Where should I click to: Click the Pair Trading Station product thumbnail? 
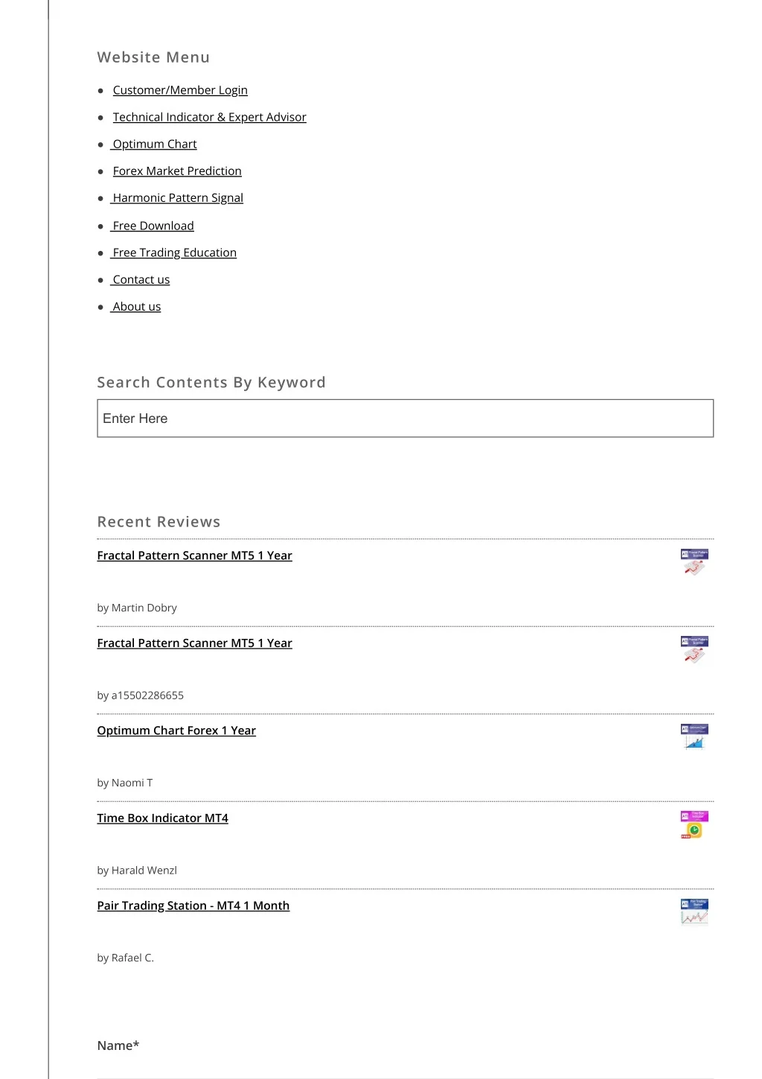tap(694, 912)
